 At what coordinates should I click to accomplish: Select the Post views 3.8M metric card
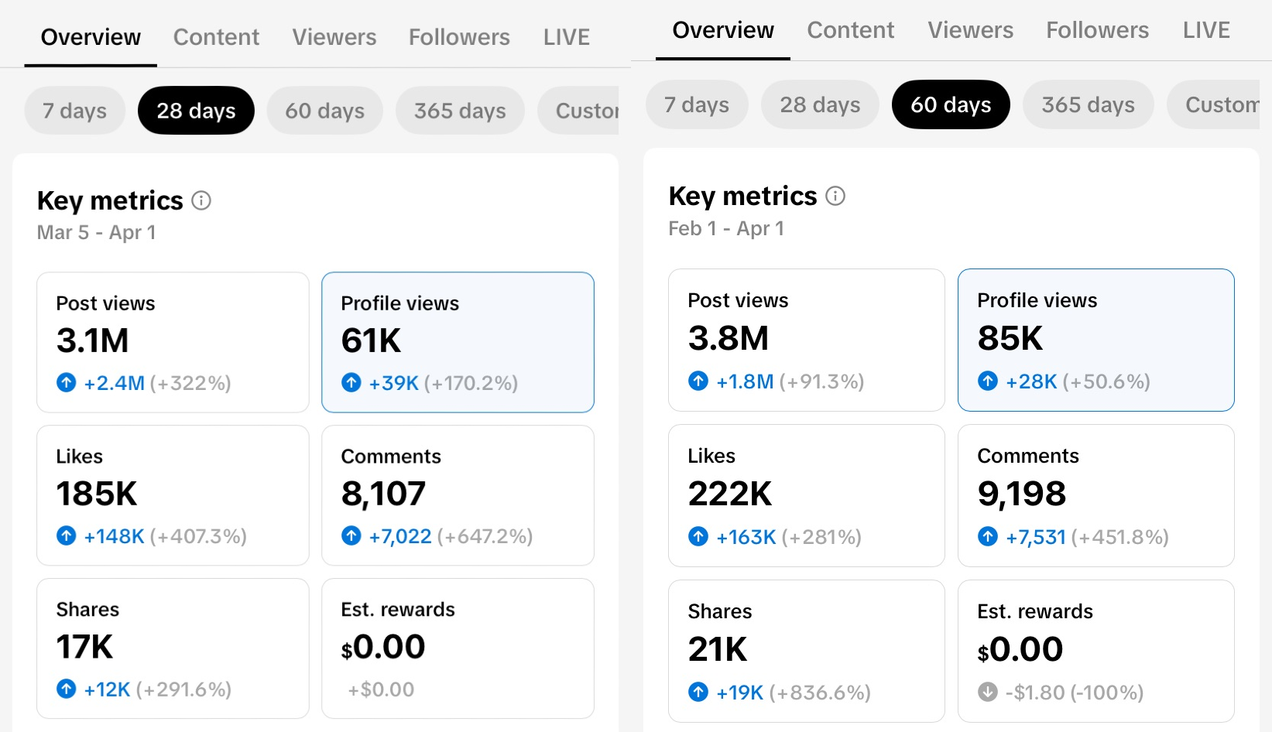806,340
